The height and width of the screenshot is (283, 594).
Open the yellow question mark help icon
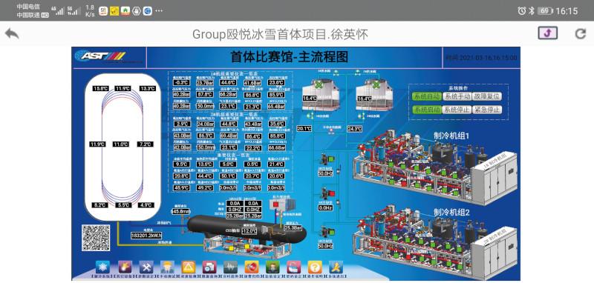click(314, 267)
